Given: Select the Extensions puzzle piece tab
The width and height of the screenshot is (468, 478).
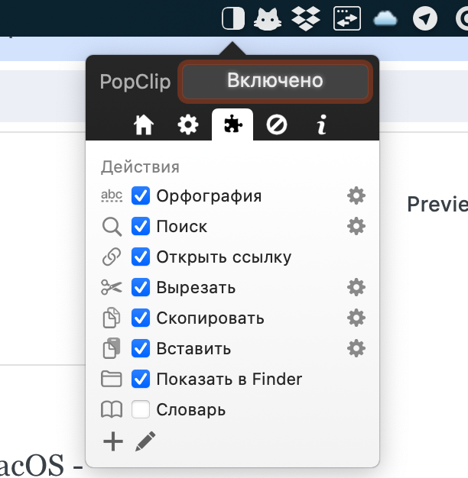Looking at the screenshot, I should pyautogui.click(x=232, y=124).
